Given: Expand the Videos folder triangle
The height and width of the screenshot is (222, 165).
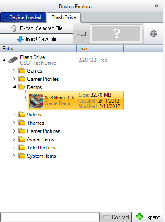Looking at the screenshot, I should (14, 115).
